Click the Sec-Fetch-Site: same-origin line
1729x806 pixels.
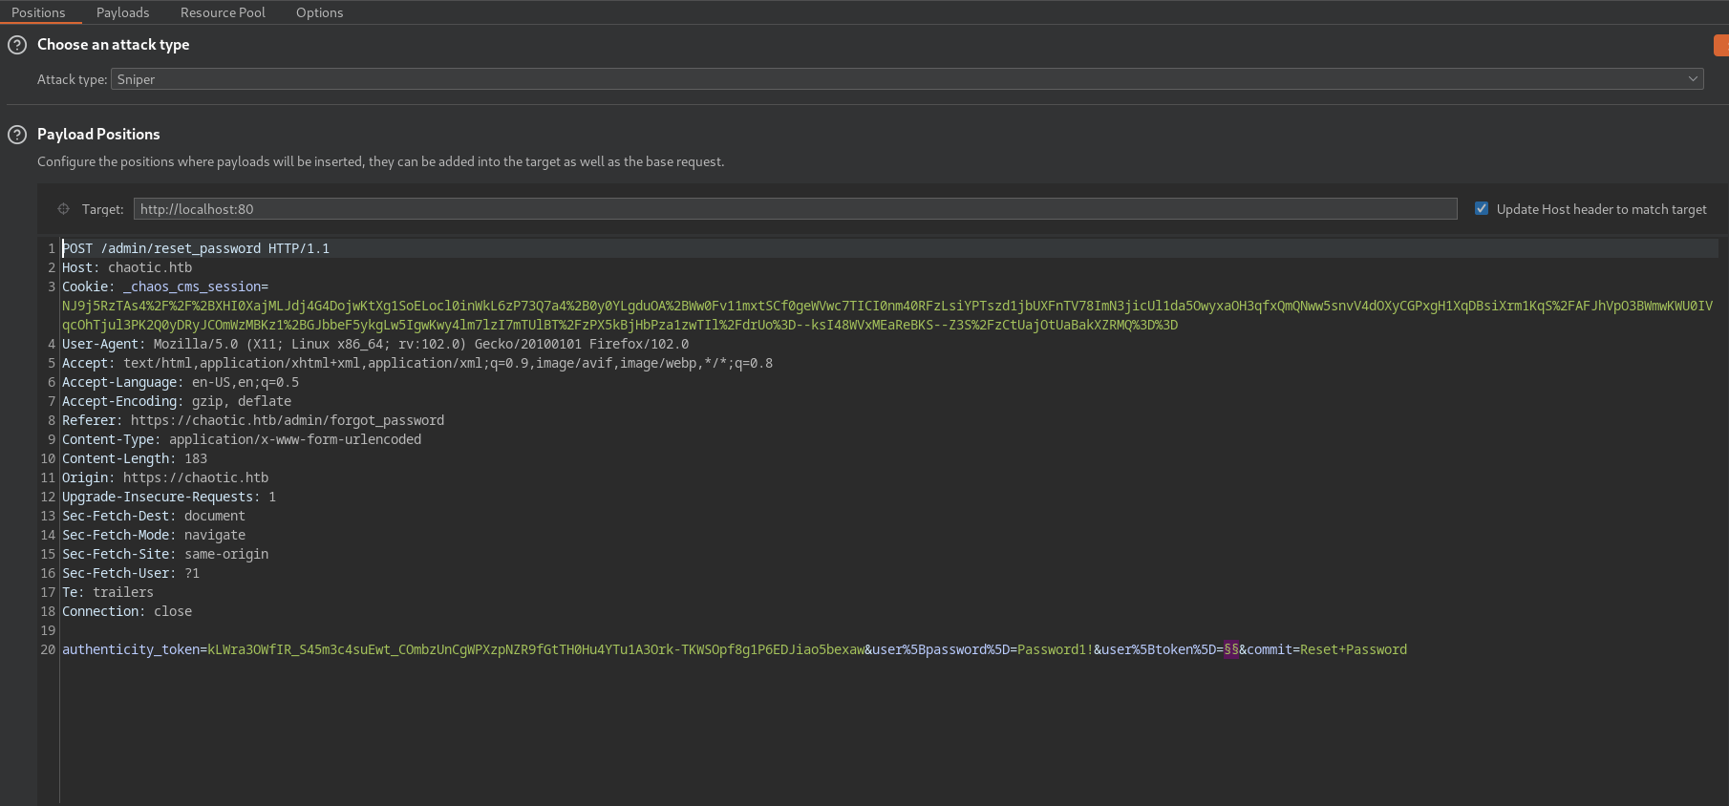(x=165, y=554)
